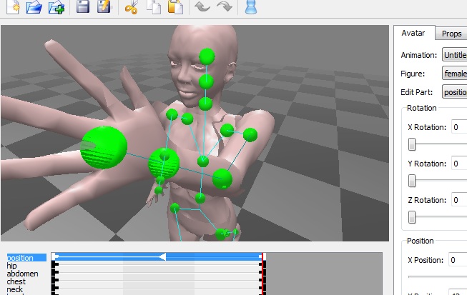Click the abdomen track's first keyframe marker
Viewport: 467px width, 295px height.
[55, 272]
